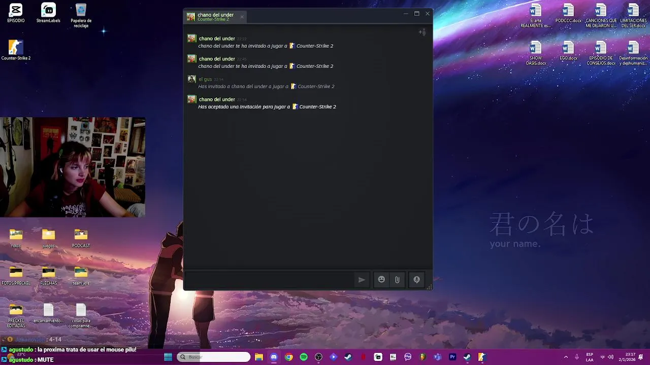Viewport: 650px width, 365px height.
Task: Select the Desinformación y deshumaniz document
Action: coord(633,53)
